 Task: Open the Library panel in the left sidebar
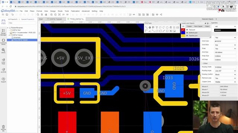[x=3, y=51]
